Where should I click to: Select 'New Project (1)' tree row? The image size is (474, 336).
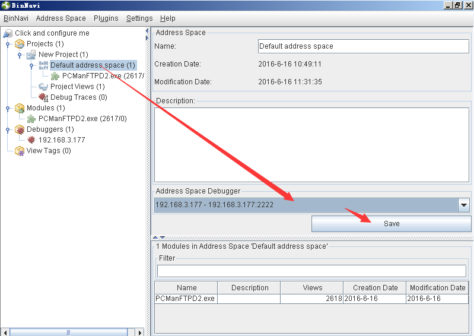[63, 55]
